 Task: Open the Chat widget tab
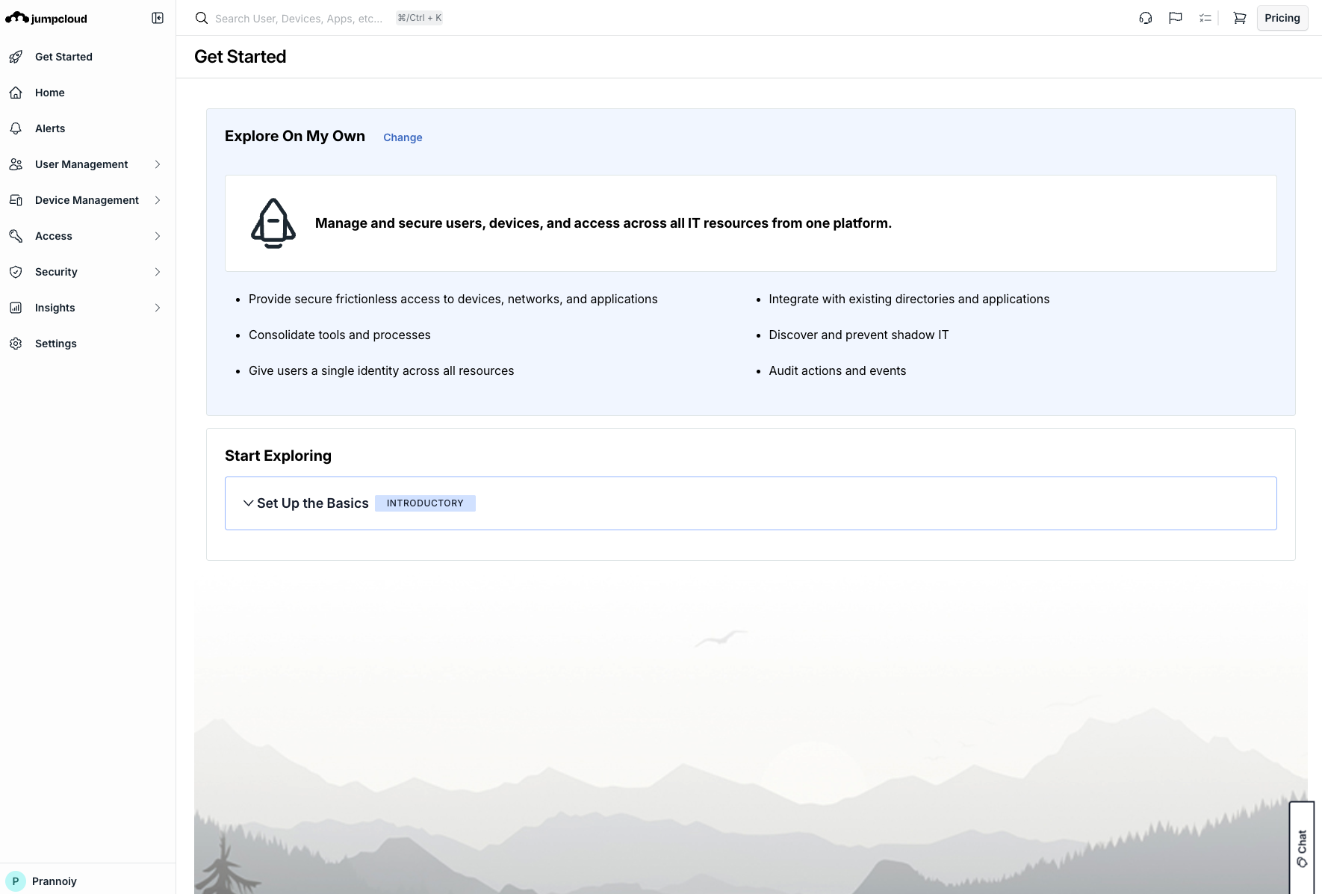1302,848
